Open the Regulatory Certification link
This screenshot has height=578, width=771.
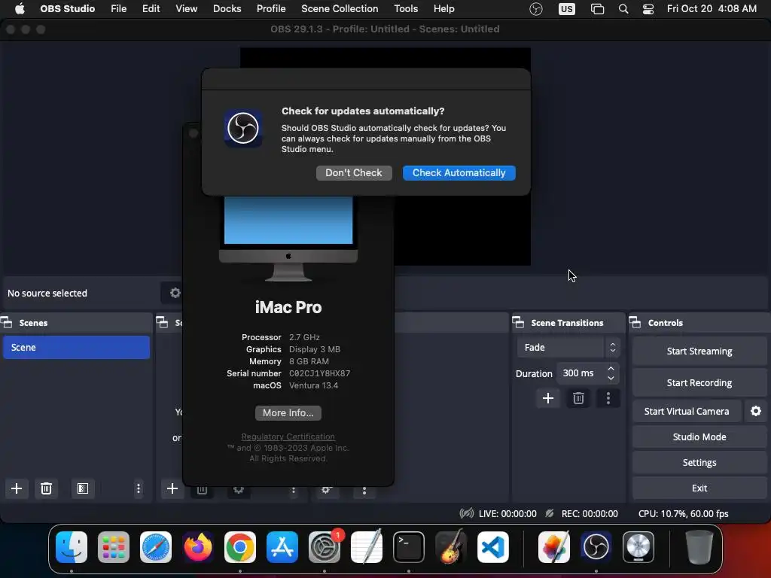point(288,437)
